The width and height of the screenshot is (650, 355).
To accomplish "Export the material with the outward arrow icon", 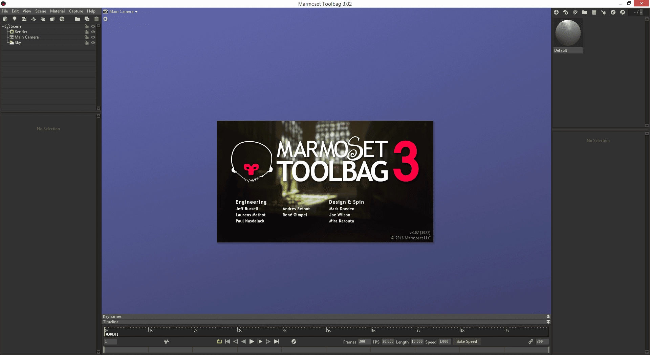I will click(623, 12).
